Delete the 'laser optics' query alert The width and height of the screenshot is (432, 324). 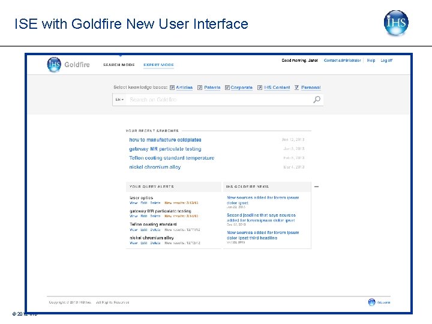pos(155,203)
